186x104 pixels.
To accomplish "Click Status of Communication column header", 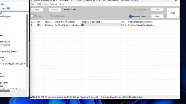I will [65, 22].
